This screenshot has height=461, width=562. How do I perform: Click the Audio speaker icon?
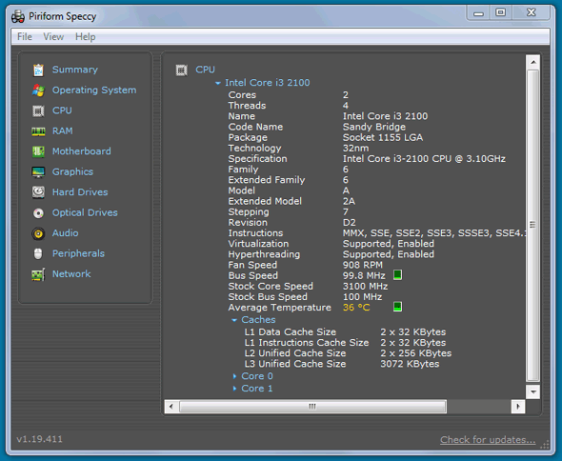pyautogui.click(x=38, y=233)
